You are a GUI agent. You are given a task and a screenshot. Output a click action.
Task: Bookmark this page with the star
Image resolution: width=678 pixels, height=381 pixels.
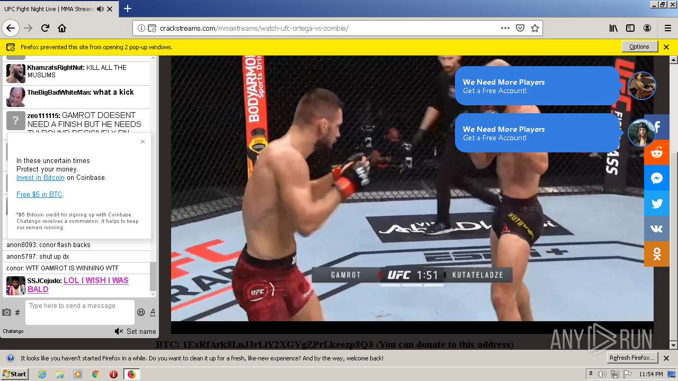click(x=535, y=28)
